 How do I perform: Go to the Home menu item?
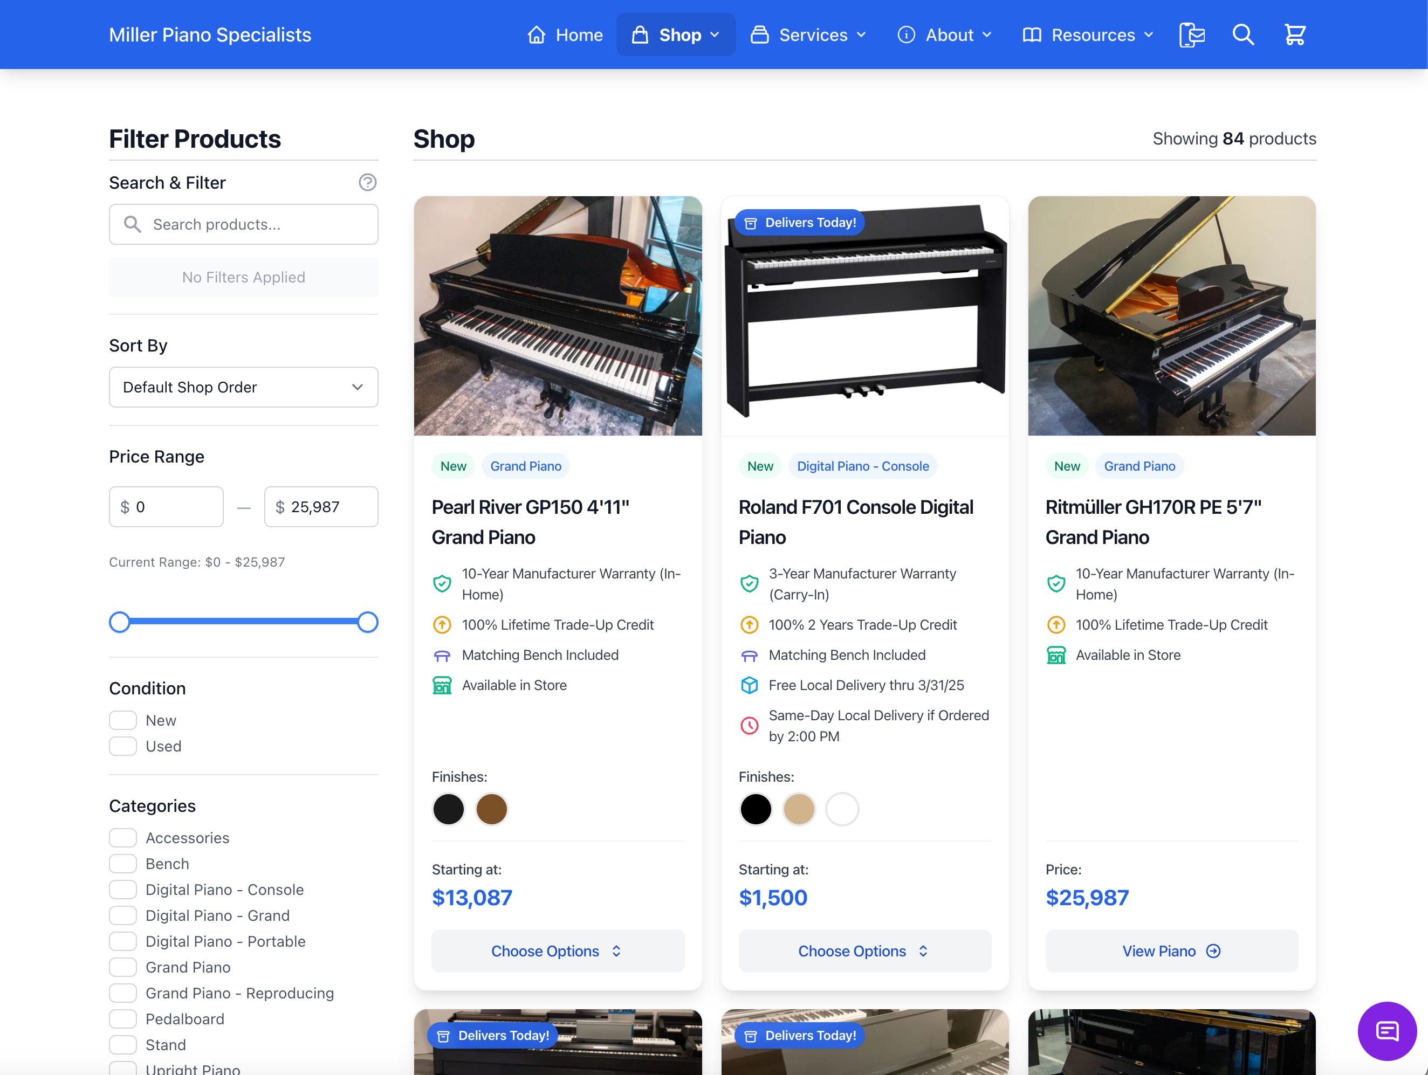point(566,35)
